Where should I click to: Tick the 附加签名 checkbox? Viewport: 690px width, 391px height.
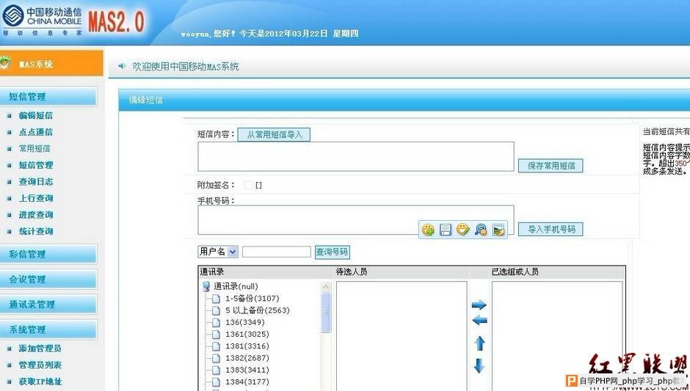coord(248,185)
